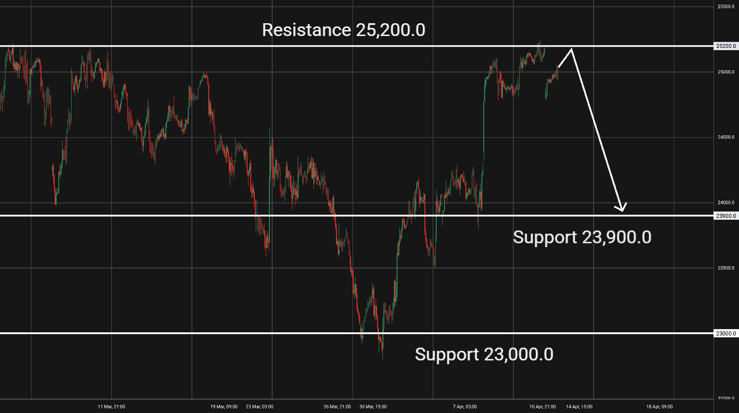Click the 25000.0 price axis label
Image resolution: width=739 pixels, height=413 pixels.
(726, 72)
